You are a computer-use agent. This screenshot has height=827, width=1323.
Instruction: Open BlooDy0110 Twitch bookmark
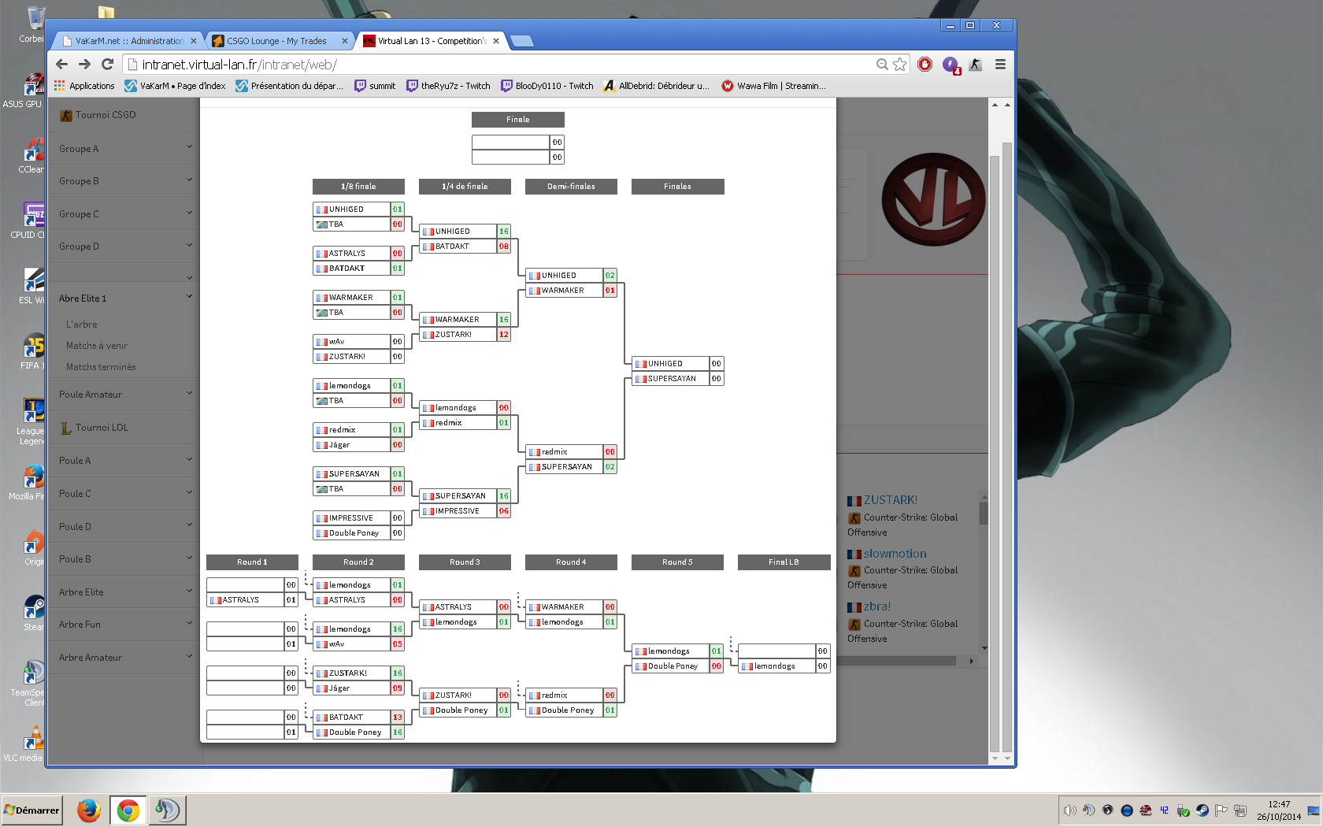(547, 86)
